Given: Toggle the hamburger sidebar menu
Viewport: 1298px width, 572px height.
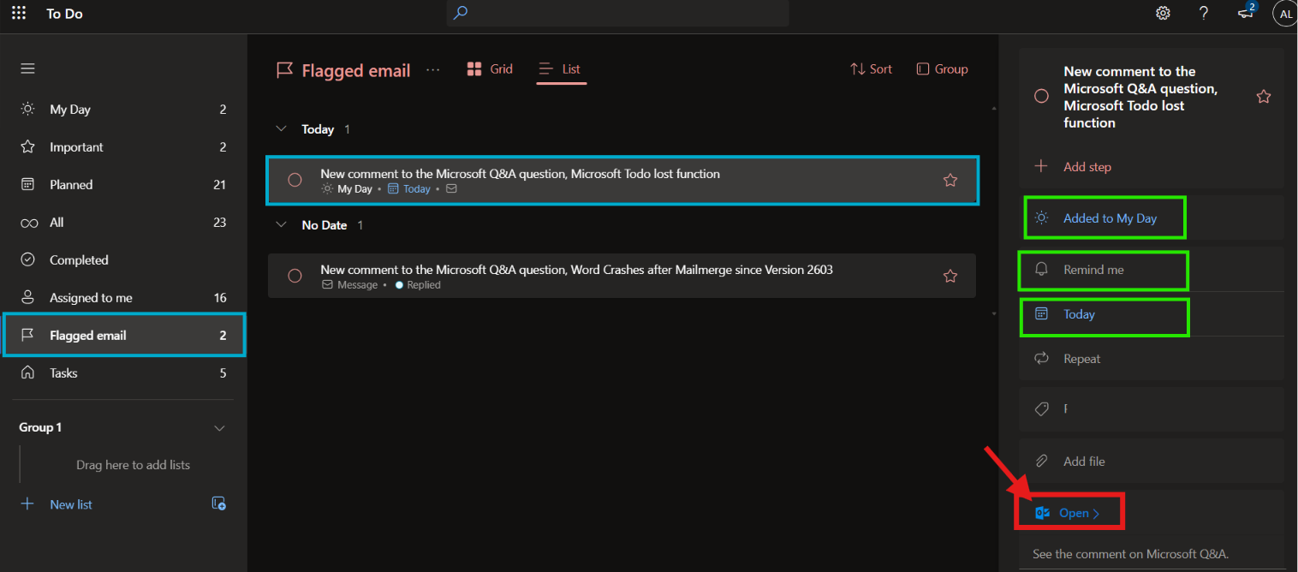Looking at the screenshot, I should (27, 69).
